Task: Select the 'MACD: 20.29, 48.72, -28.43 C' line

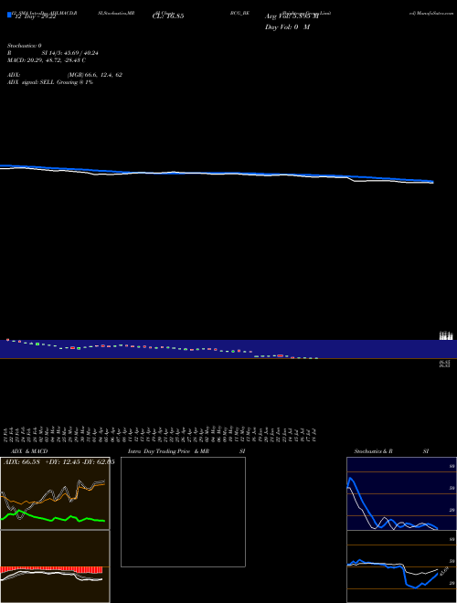Action: [x=47, y=61]
